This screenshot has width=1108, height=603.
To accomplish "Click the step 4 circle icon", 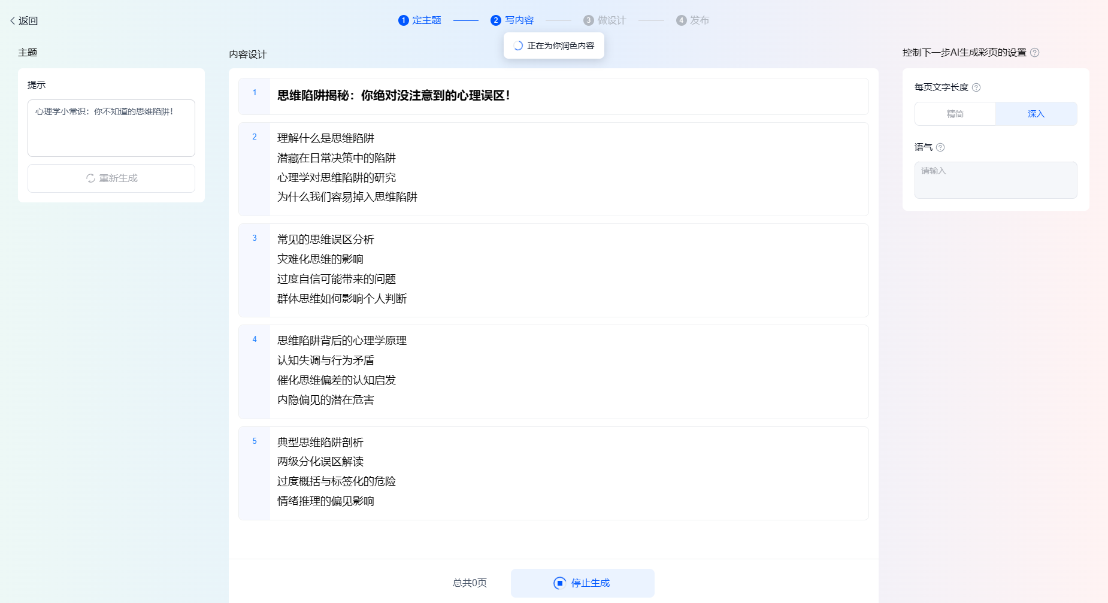I will click(682, 20).
